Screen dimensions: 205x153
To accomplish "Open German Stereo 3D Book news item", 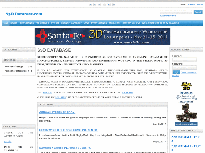I will [57, 113].
